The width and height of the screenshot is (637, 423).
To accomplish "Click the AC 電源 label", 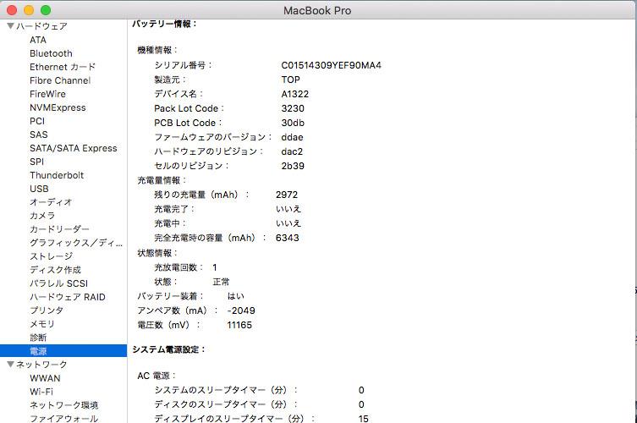I will click(156, 376).
